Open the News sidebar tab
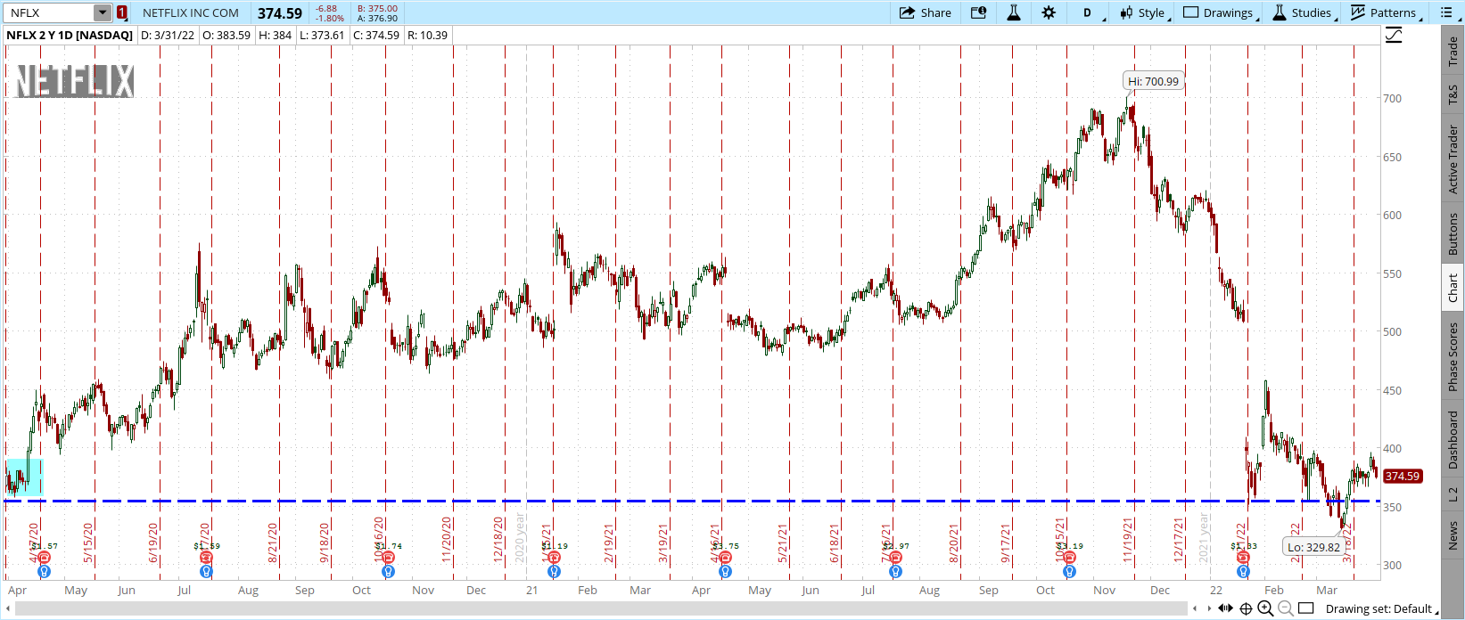 pyautogui.click(x=1453, y=535)
